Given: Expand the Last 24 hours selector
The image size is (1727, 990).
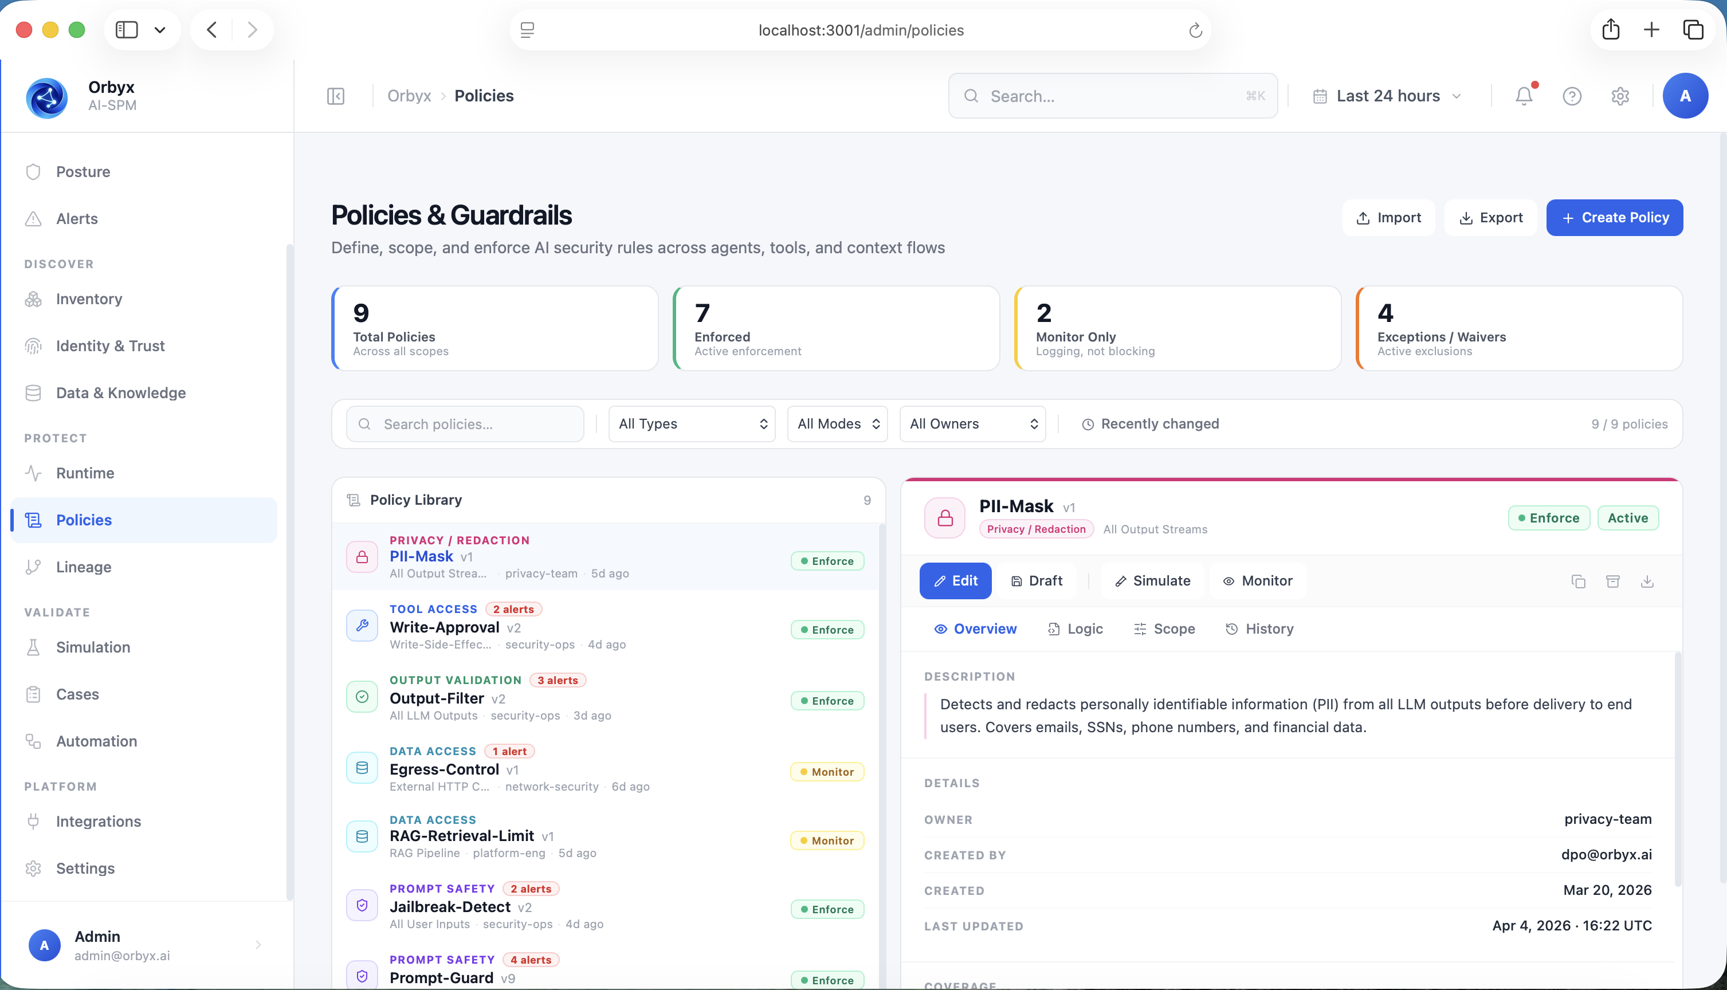Looking at the screenshot, I should click(x=1387, y=96).
